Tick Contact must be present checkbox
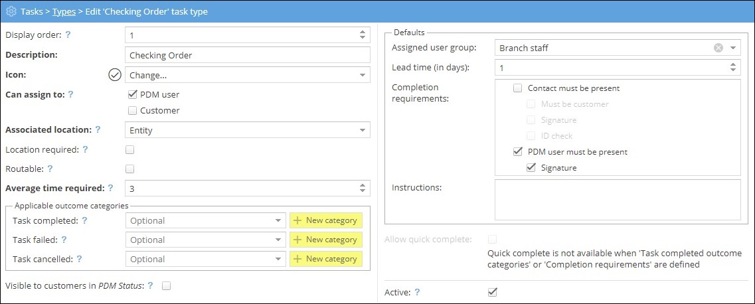The height and width of the screenshot is (304, 755). point(518,88)
